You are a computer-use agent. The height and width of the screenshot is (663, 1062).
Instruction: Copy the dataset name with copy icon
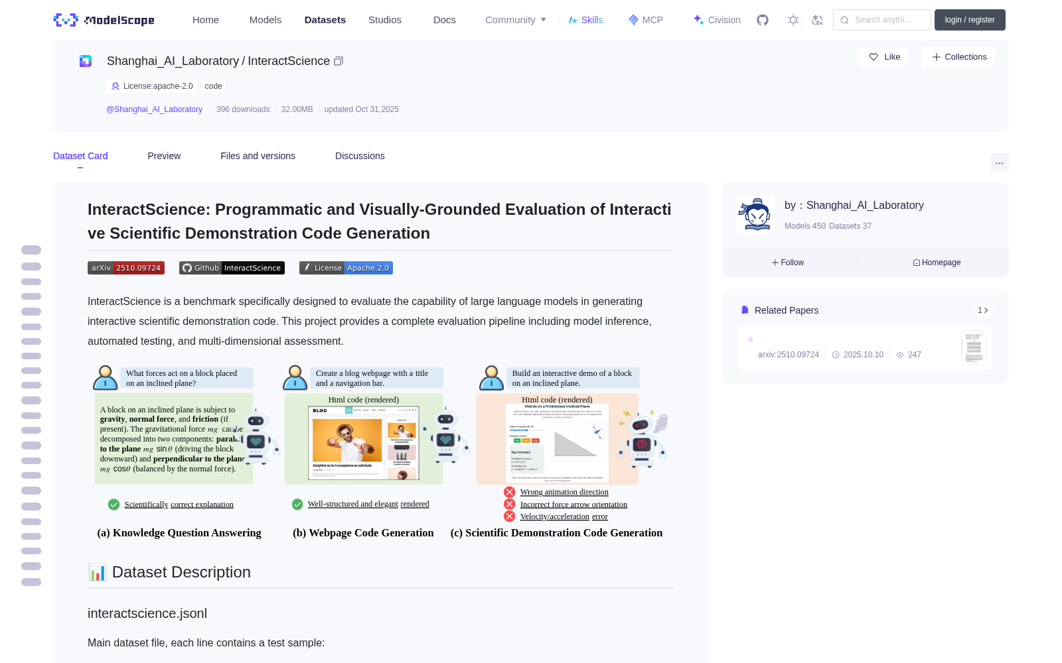click(339, 61)
